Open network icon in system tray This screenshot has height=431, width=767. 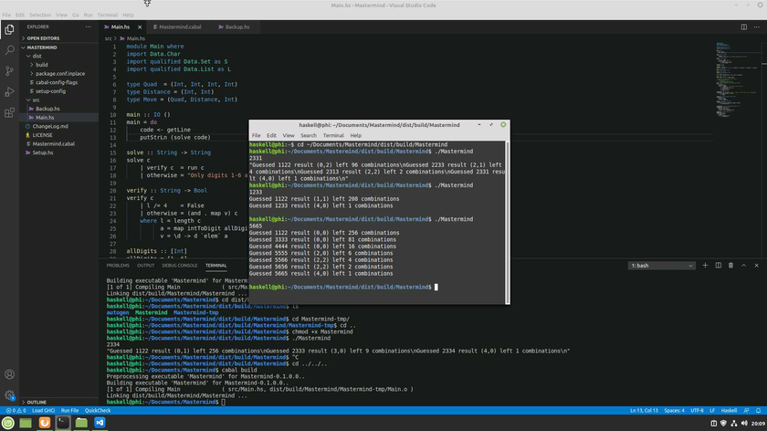pyautogui.click(x=734, y=423)
